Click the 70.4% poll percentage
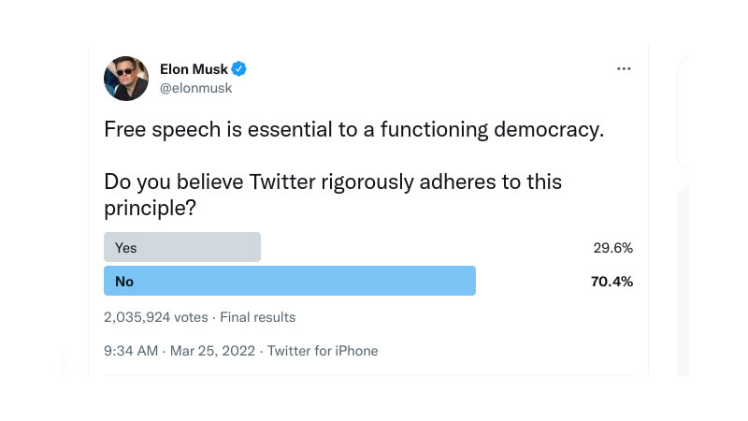The height and width of the screenshot is (421, 748). [x=611, y=282]
